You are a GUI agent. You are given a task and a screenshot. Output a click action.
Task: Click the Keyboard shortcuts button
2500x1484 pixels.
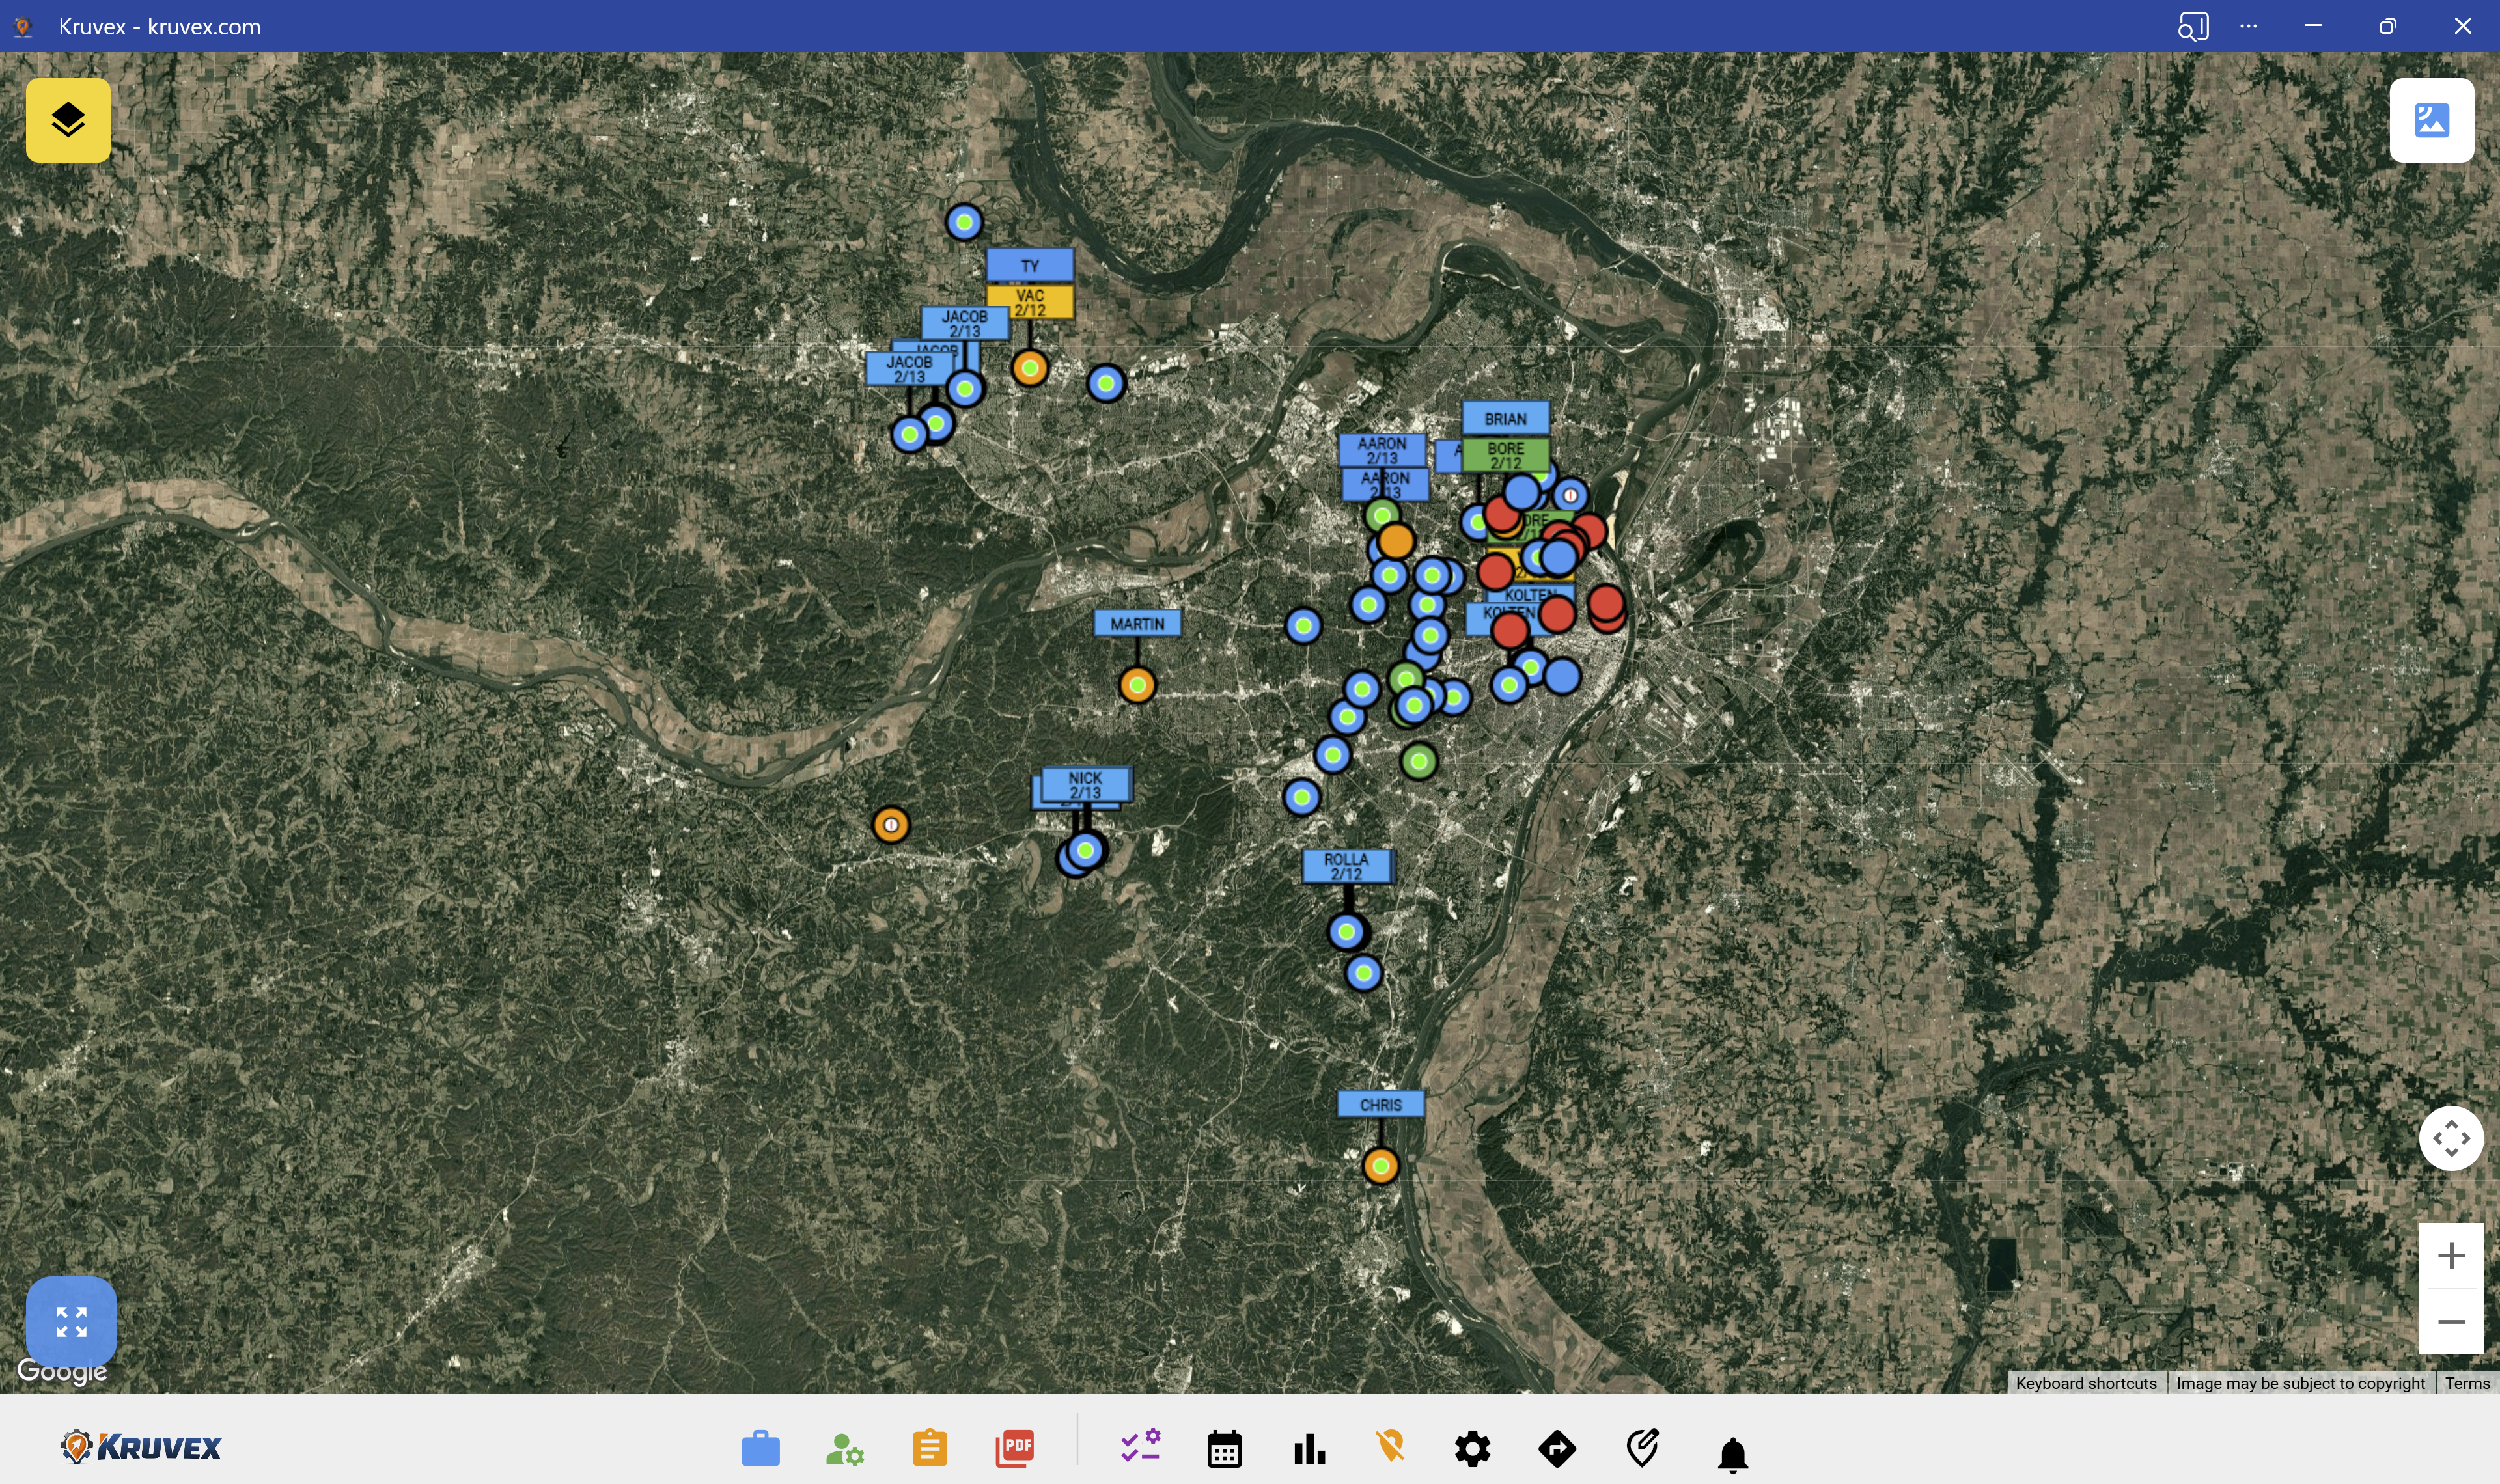(x=2085, y=1383)
